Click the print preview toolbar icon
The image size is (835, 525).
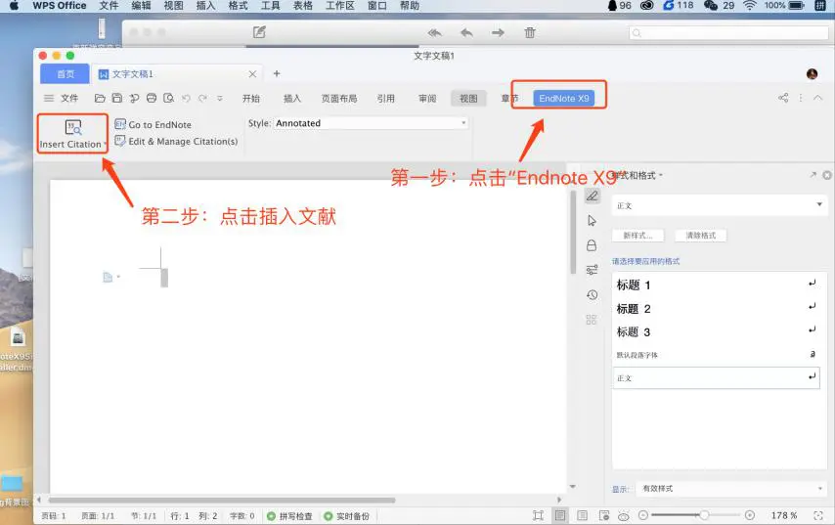tap(169, 98)
